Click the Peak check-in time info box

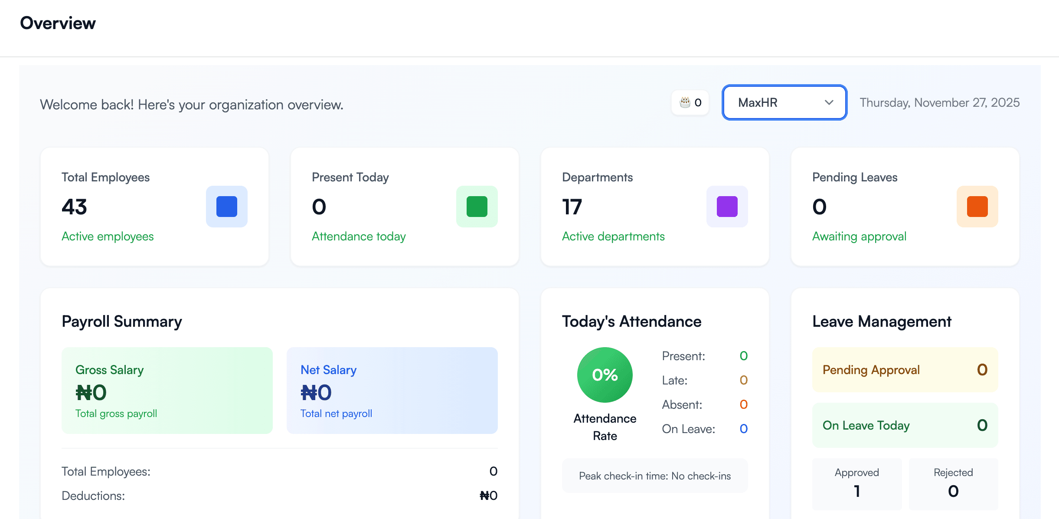pos(655,476)
